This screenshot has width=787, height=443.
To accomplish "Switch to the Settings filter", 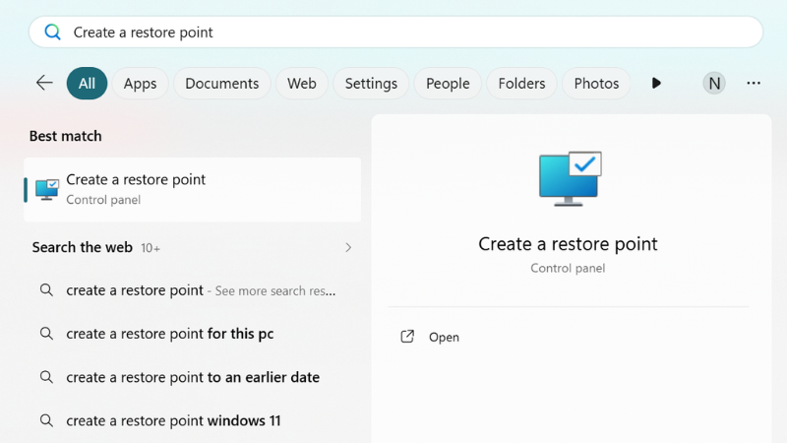I will (x=371, y=84).
